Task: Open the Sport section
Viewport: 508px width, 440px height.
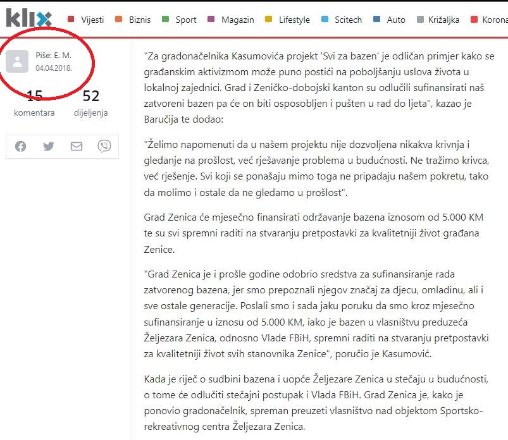Action: point(180,20)
